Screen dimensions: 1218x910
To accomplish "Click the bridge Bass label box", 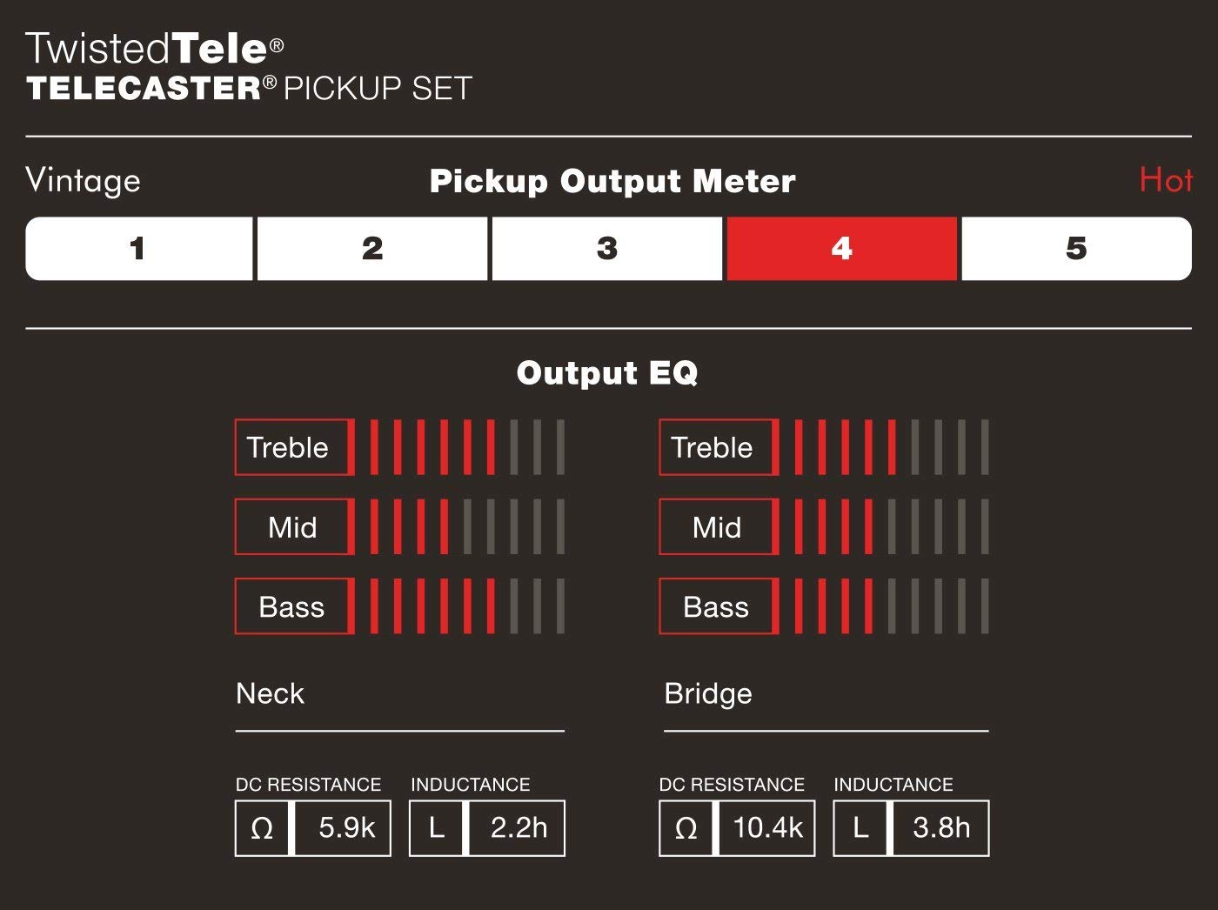I will [x=717, y=606].
